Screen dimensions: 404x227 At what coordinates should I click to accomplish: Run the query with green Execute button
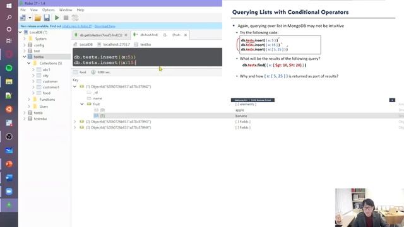[x=57, y=18]
